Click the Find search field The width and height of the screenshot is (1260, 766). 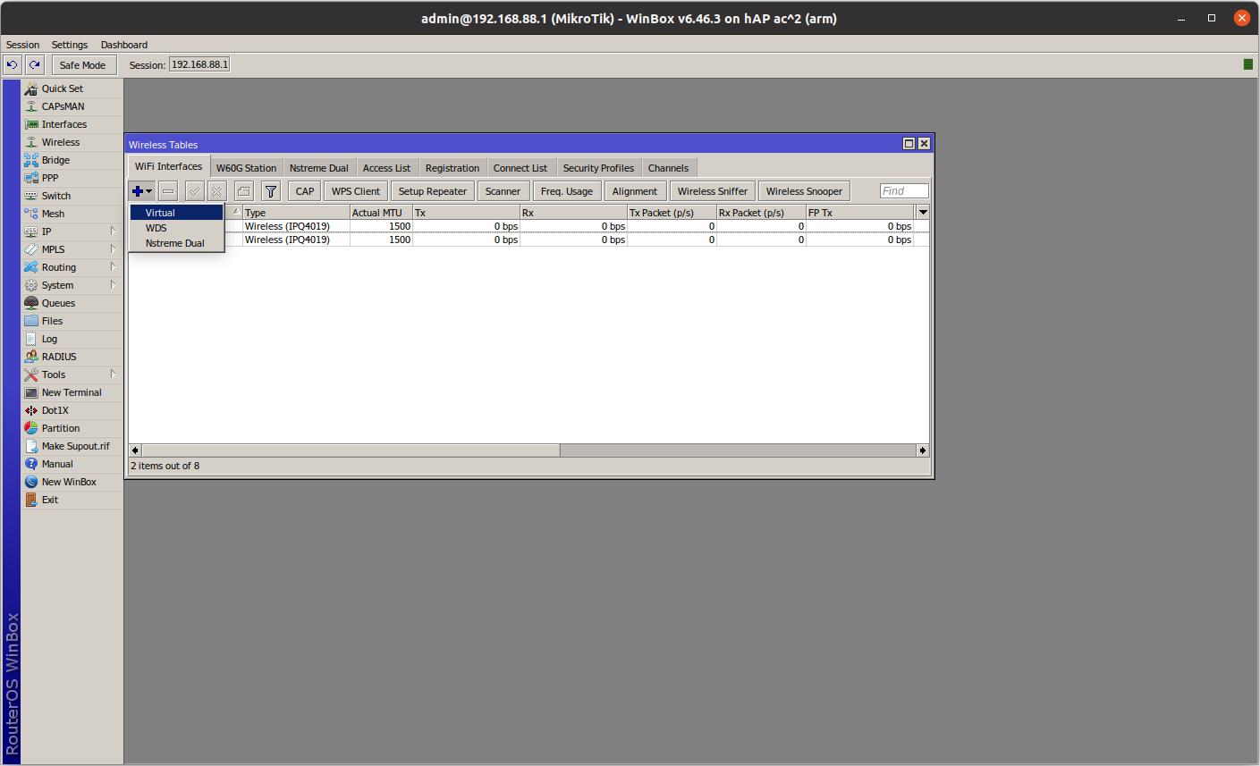(904, 191)
